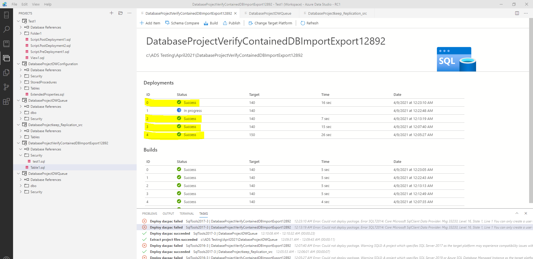
Task: Maximize the bottom panel with chevron toggle
Action: click(517, 213)
